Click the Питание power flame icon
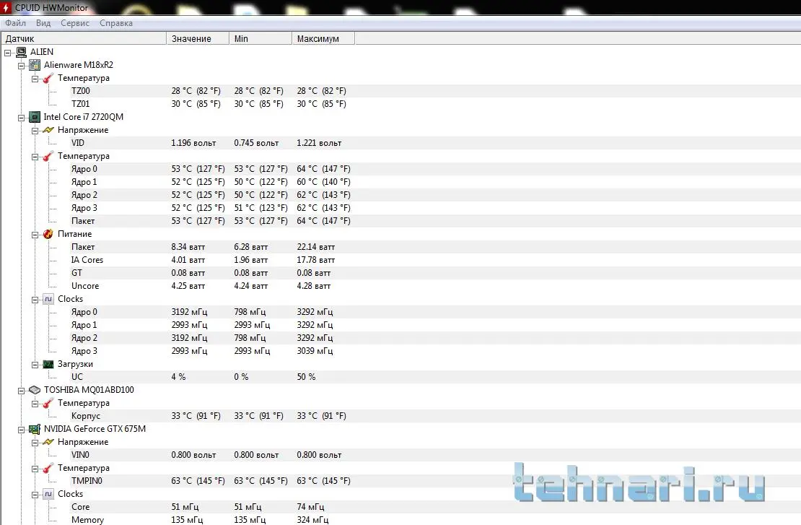This screenshot has width=801, height=525. 48,234
